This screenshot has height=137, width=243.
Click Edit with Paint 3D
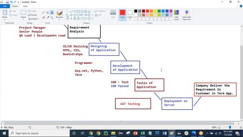186,15
